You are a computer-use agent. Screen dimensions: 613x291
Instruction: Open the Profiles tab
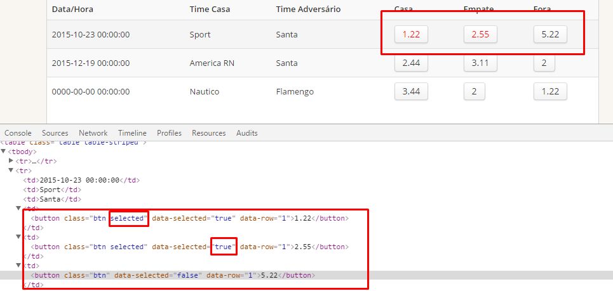tap(169, 133)
